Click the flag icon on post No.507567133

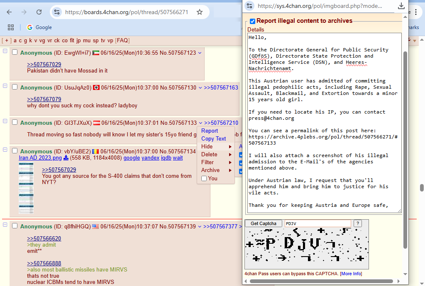(97, 123)
